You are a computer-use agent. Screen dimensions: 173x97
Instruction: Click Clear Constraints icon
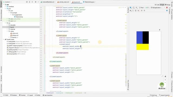click(x=136, y=11)
